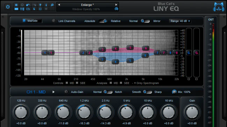The image size is (227, 127).
Task: Select blue G gain handle
Action: 189,53
